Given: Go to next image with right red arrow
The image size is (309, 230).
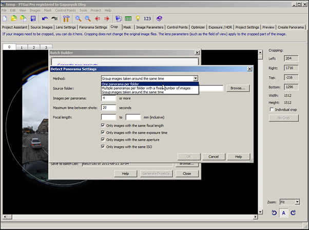Looking at the screenshot, I should 107,19.
